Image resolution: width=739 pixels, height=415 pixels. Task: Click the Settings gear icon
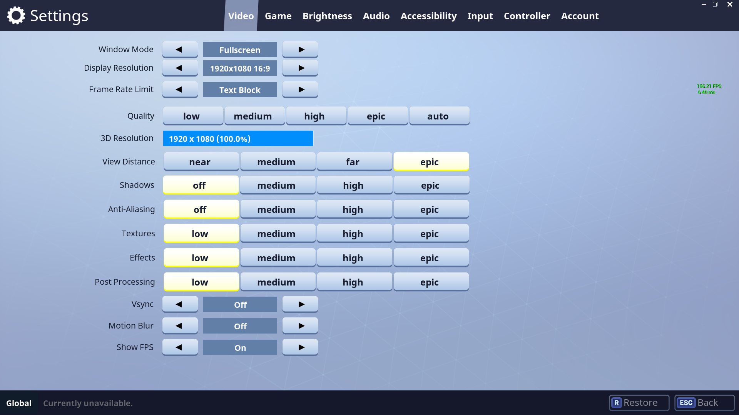[x=16, y=16]
